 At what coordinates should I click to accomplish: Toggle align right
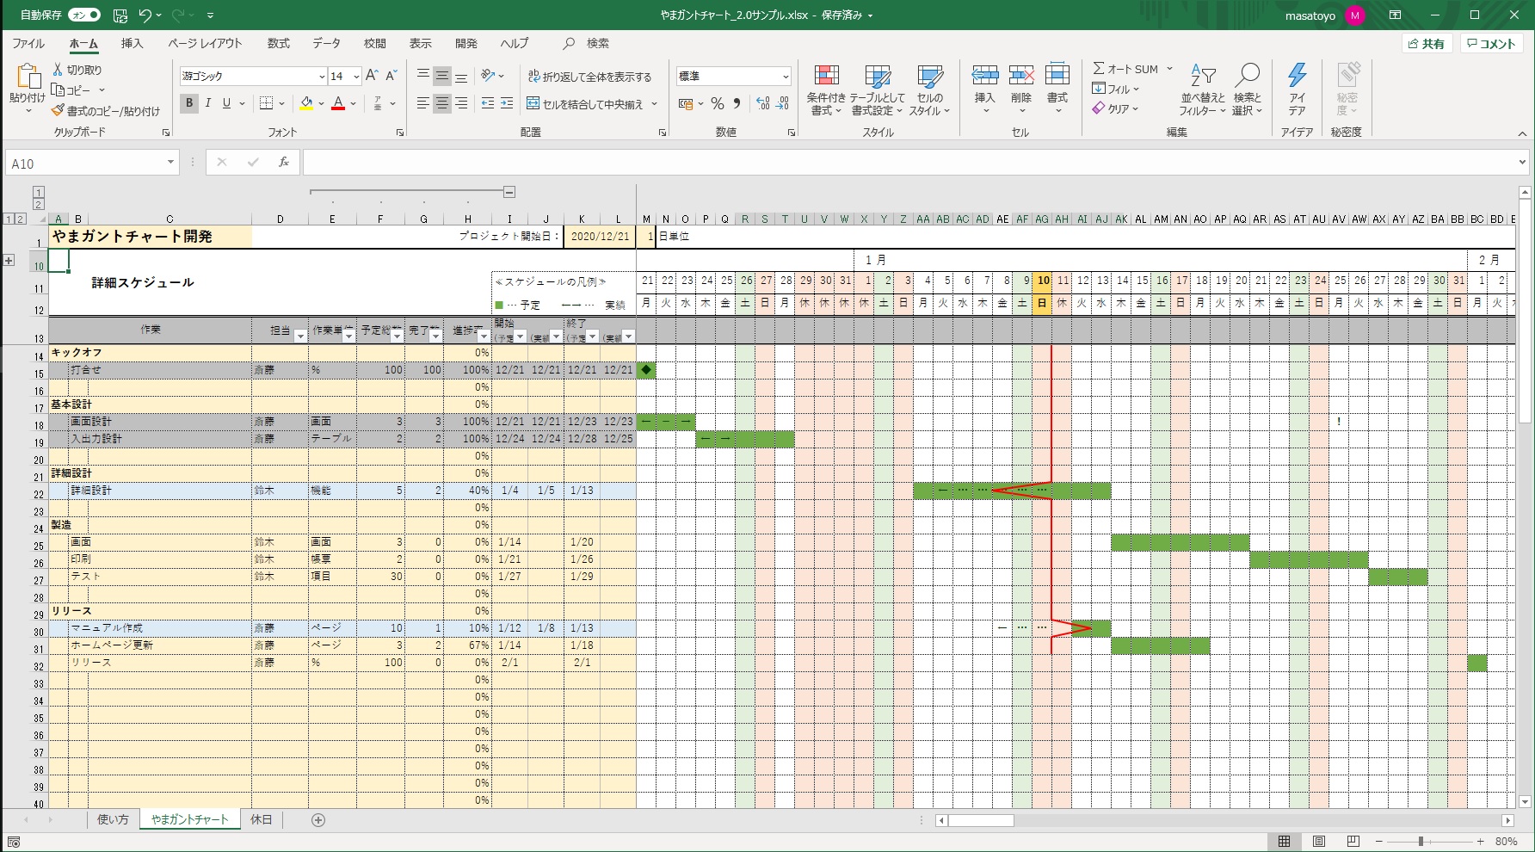coord(462,103)
